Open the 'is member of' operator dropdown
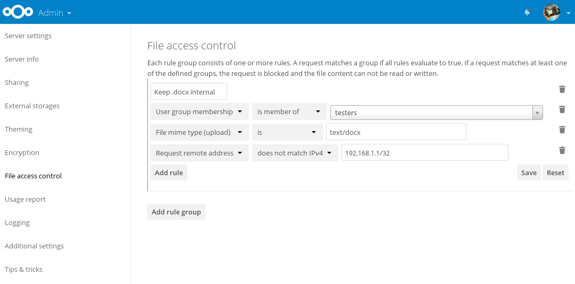This screenshot has height=284, width=575. tap(289, 112)
